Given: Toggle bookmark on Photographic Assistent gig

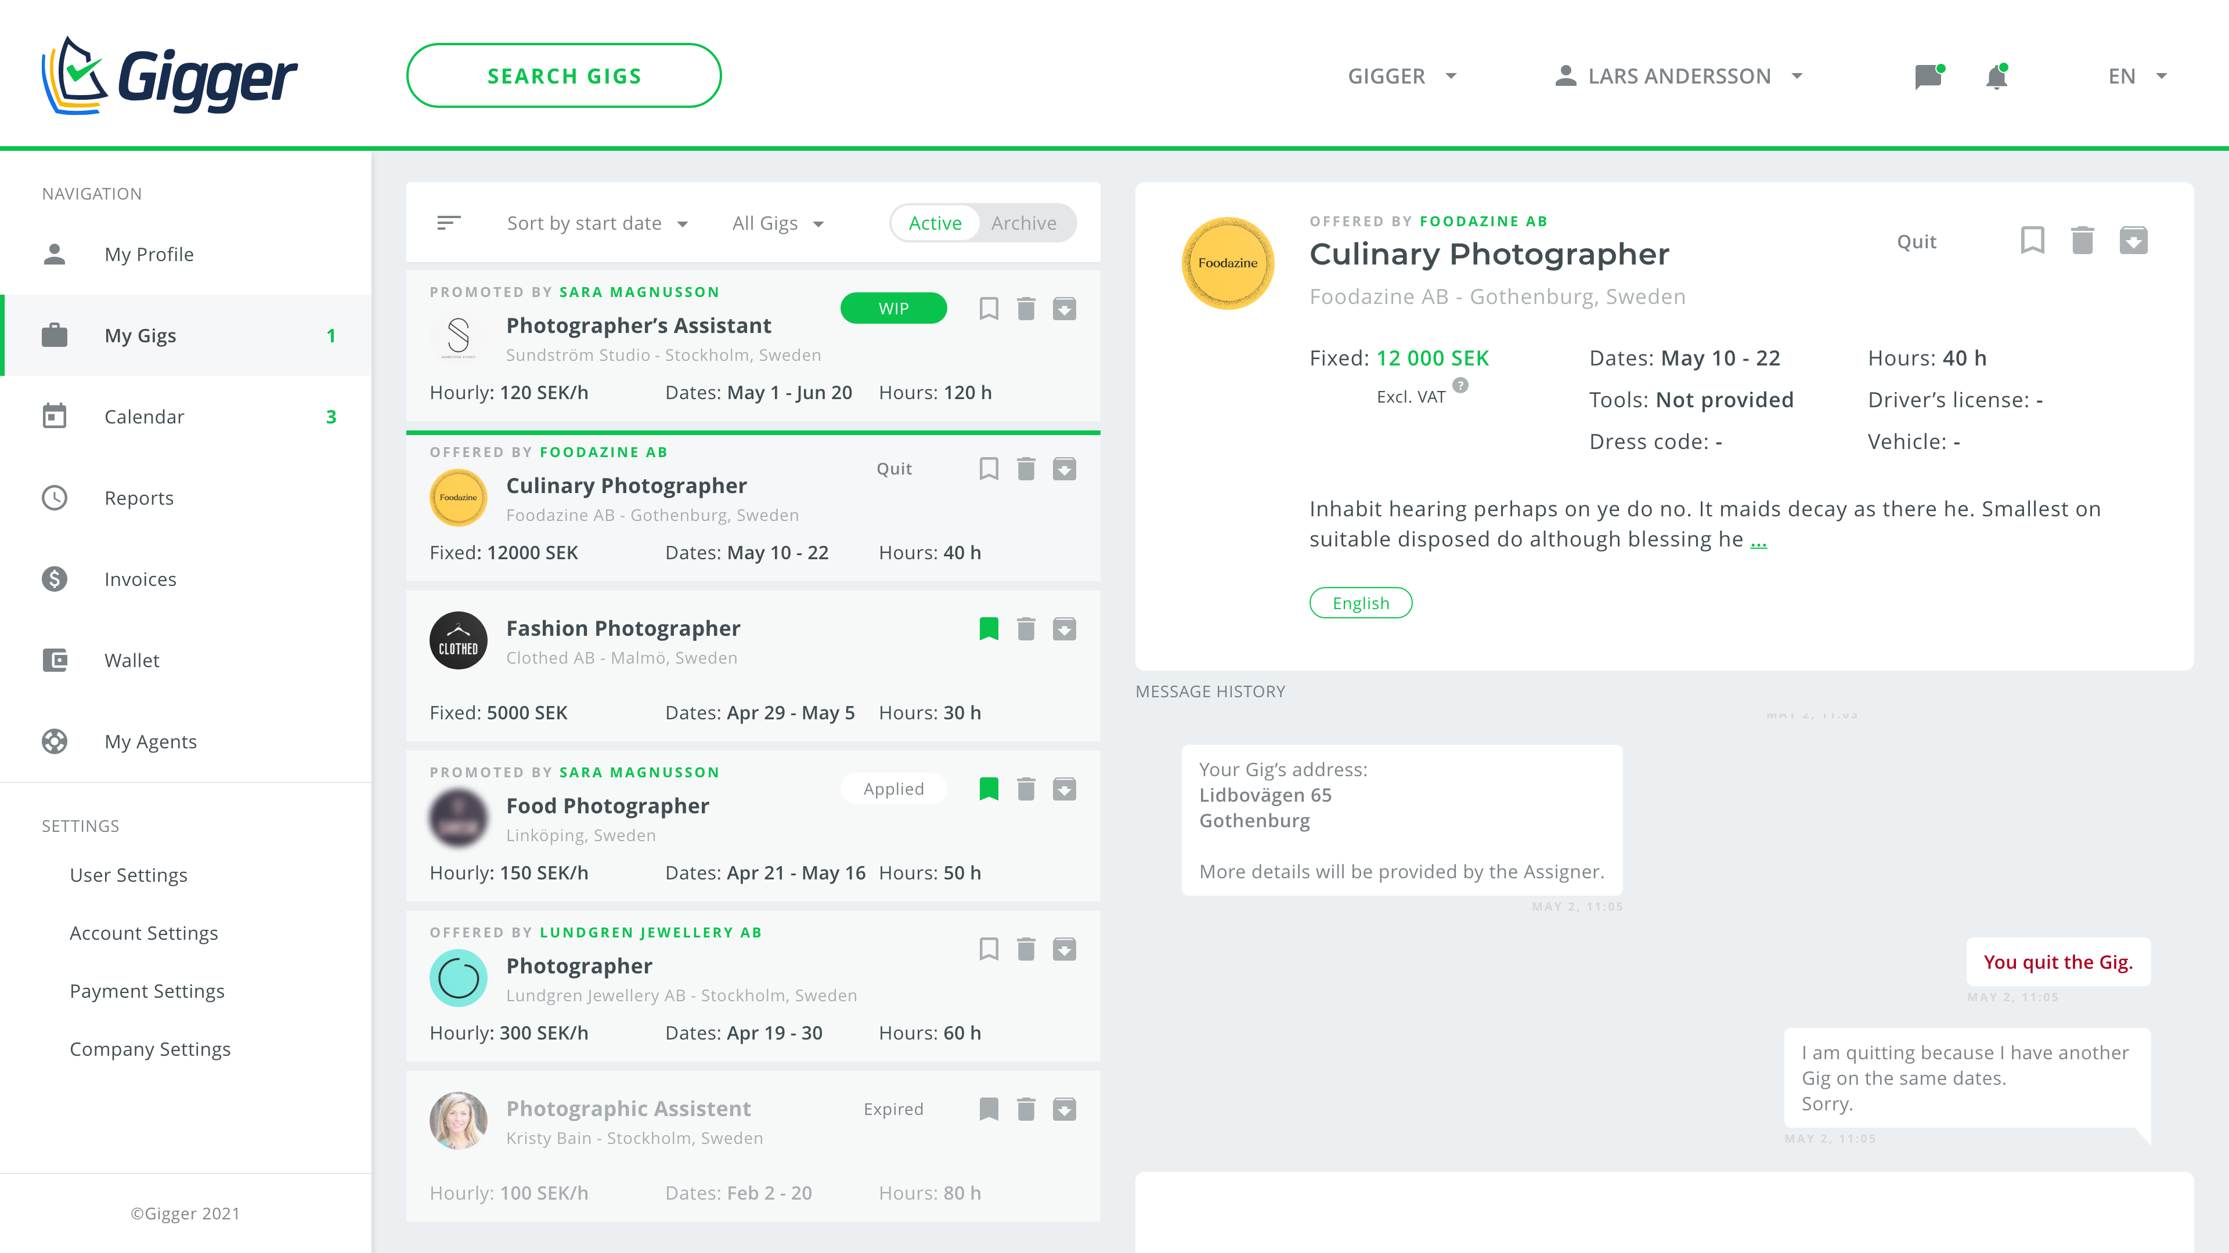Looking at the screenshot, I should pyautogui.click(x=988, y=1109).
